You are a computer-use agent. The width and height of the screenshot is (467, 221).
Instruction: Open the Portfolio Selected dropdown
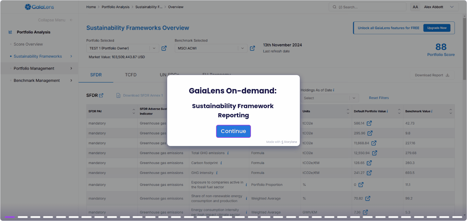pyautogui.click(x=123, y=48)
